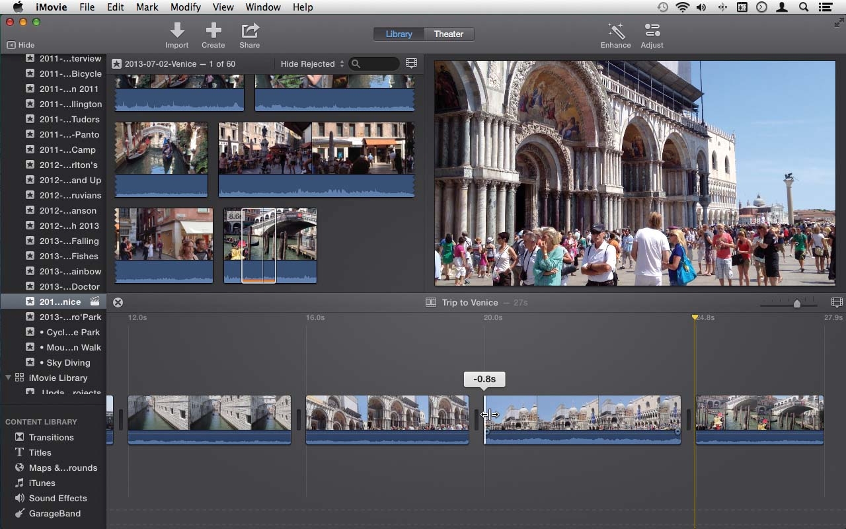Click the browser filmstrip appearance icon
846x529 pixels.
411,63
